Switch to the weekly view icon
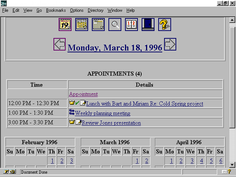This screenshot has width=236, height=177. (x=81, y=25)
